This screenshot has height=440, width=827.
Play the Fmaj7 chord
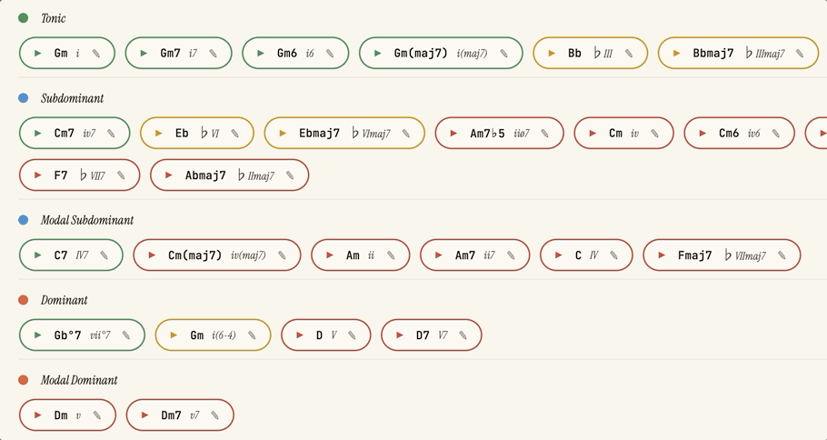coord(662,255)
